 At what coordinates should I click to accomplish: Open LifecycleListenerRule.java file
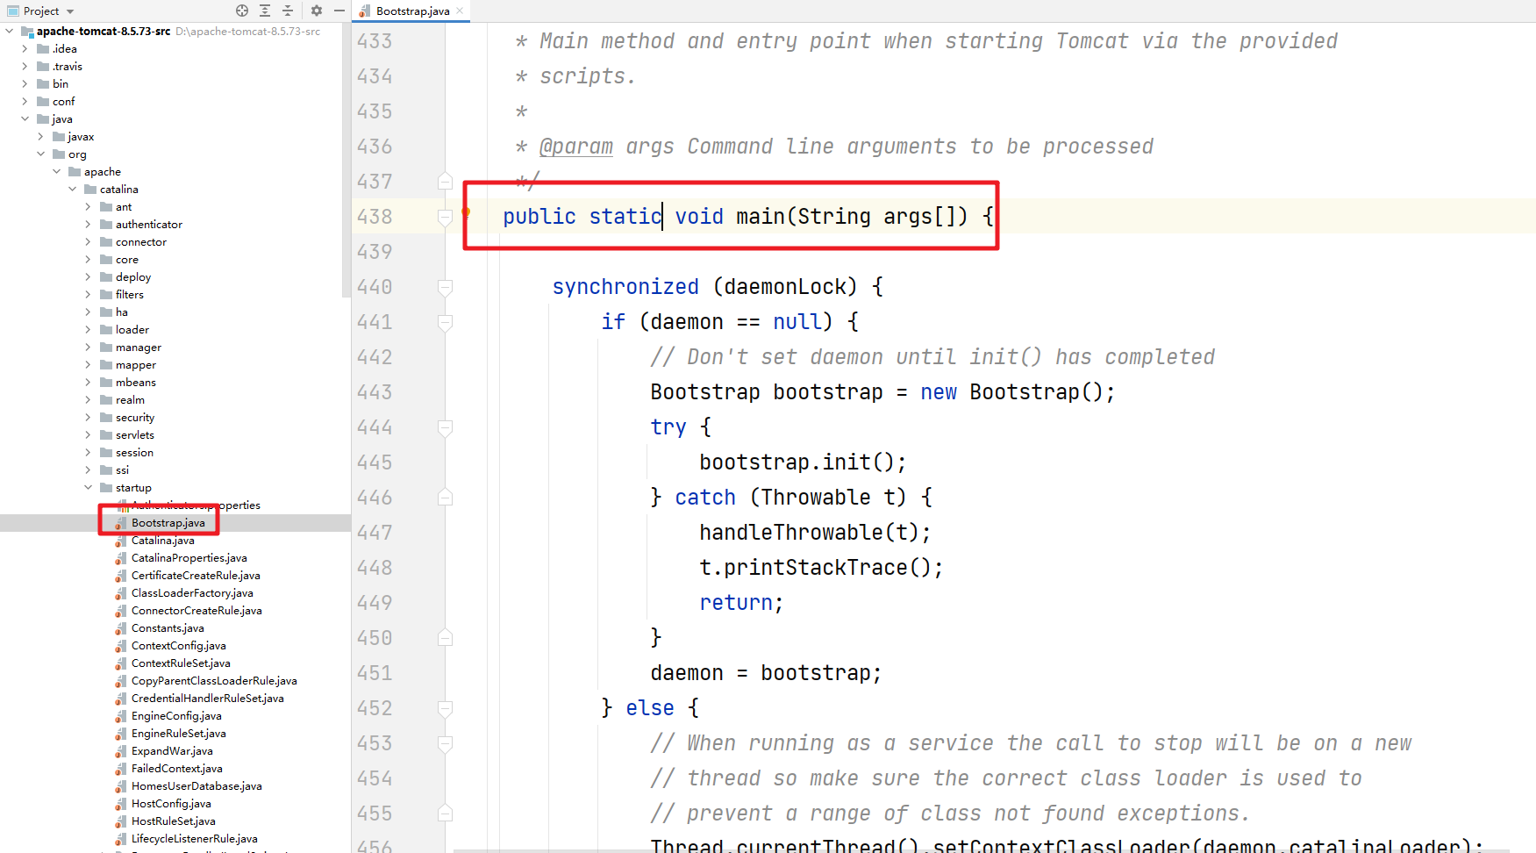pos(195,838)
